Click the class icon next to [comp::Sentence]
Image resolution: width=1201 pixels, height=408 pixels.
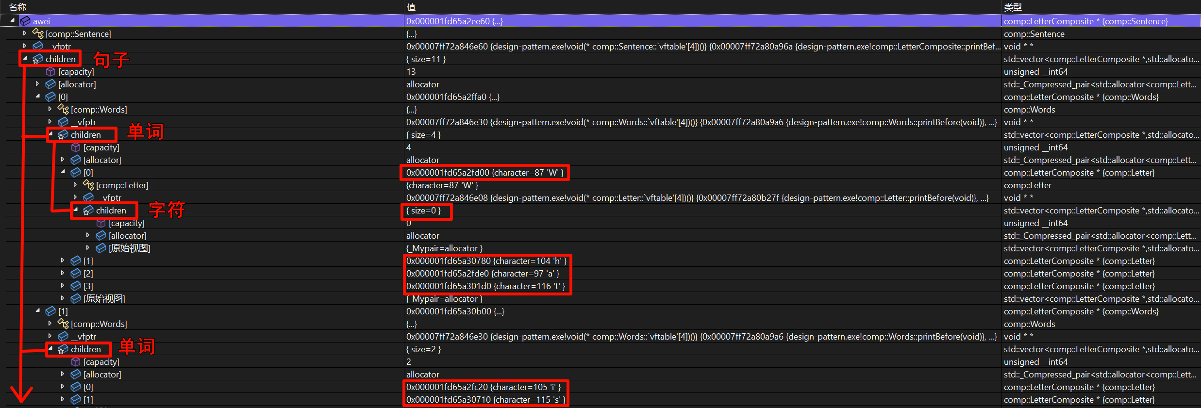pyautogui.click(x=38, y=33)
